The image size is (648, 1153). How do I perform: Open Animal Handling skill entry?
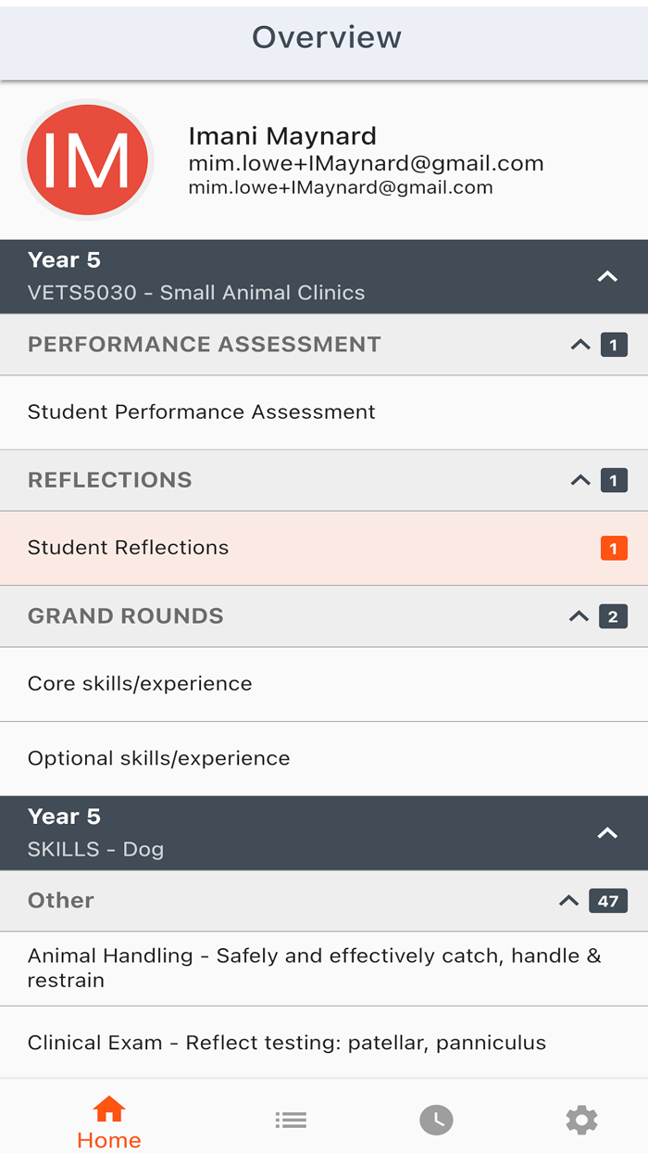pyautogui.click(x=315, y=968)
